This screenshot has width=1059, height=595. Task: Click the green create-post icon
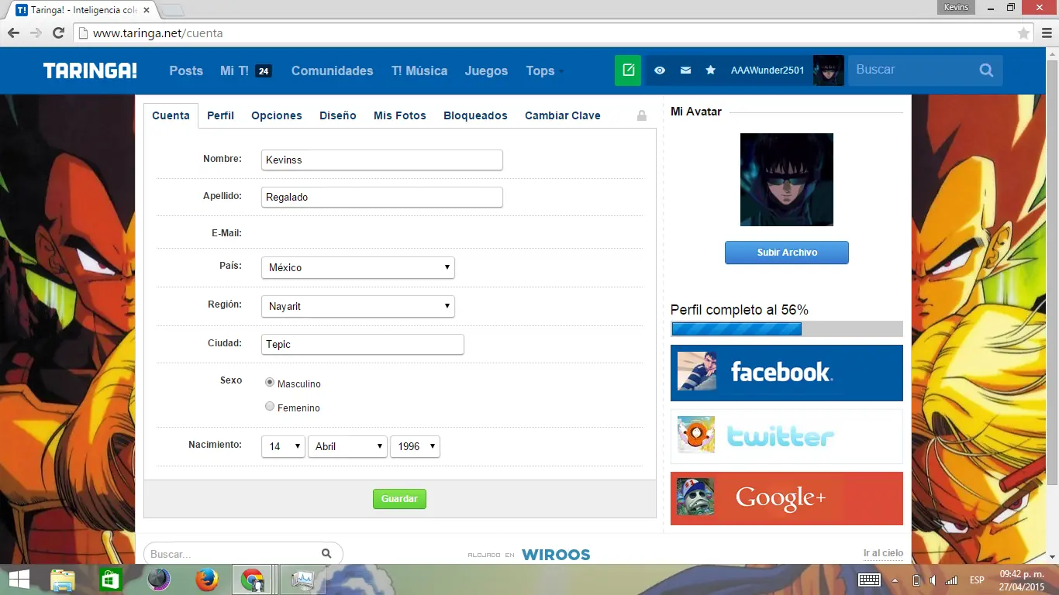629,71
